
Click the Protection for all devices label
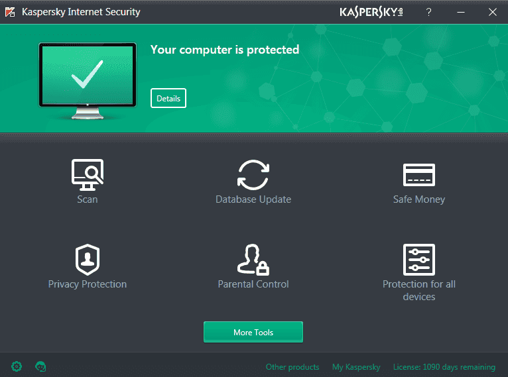click(x=419, y=290)
